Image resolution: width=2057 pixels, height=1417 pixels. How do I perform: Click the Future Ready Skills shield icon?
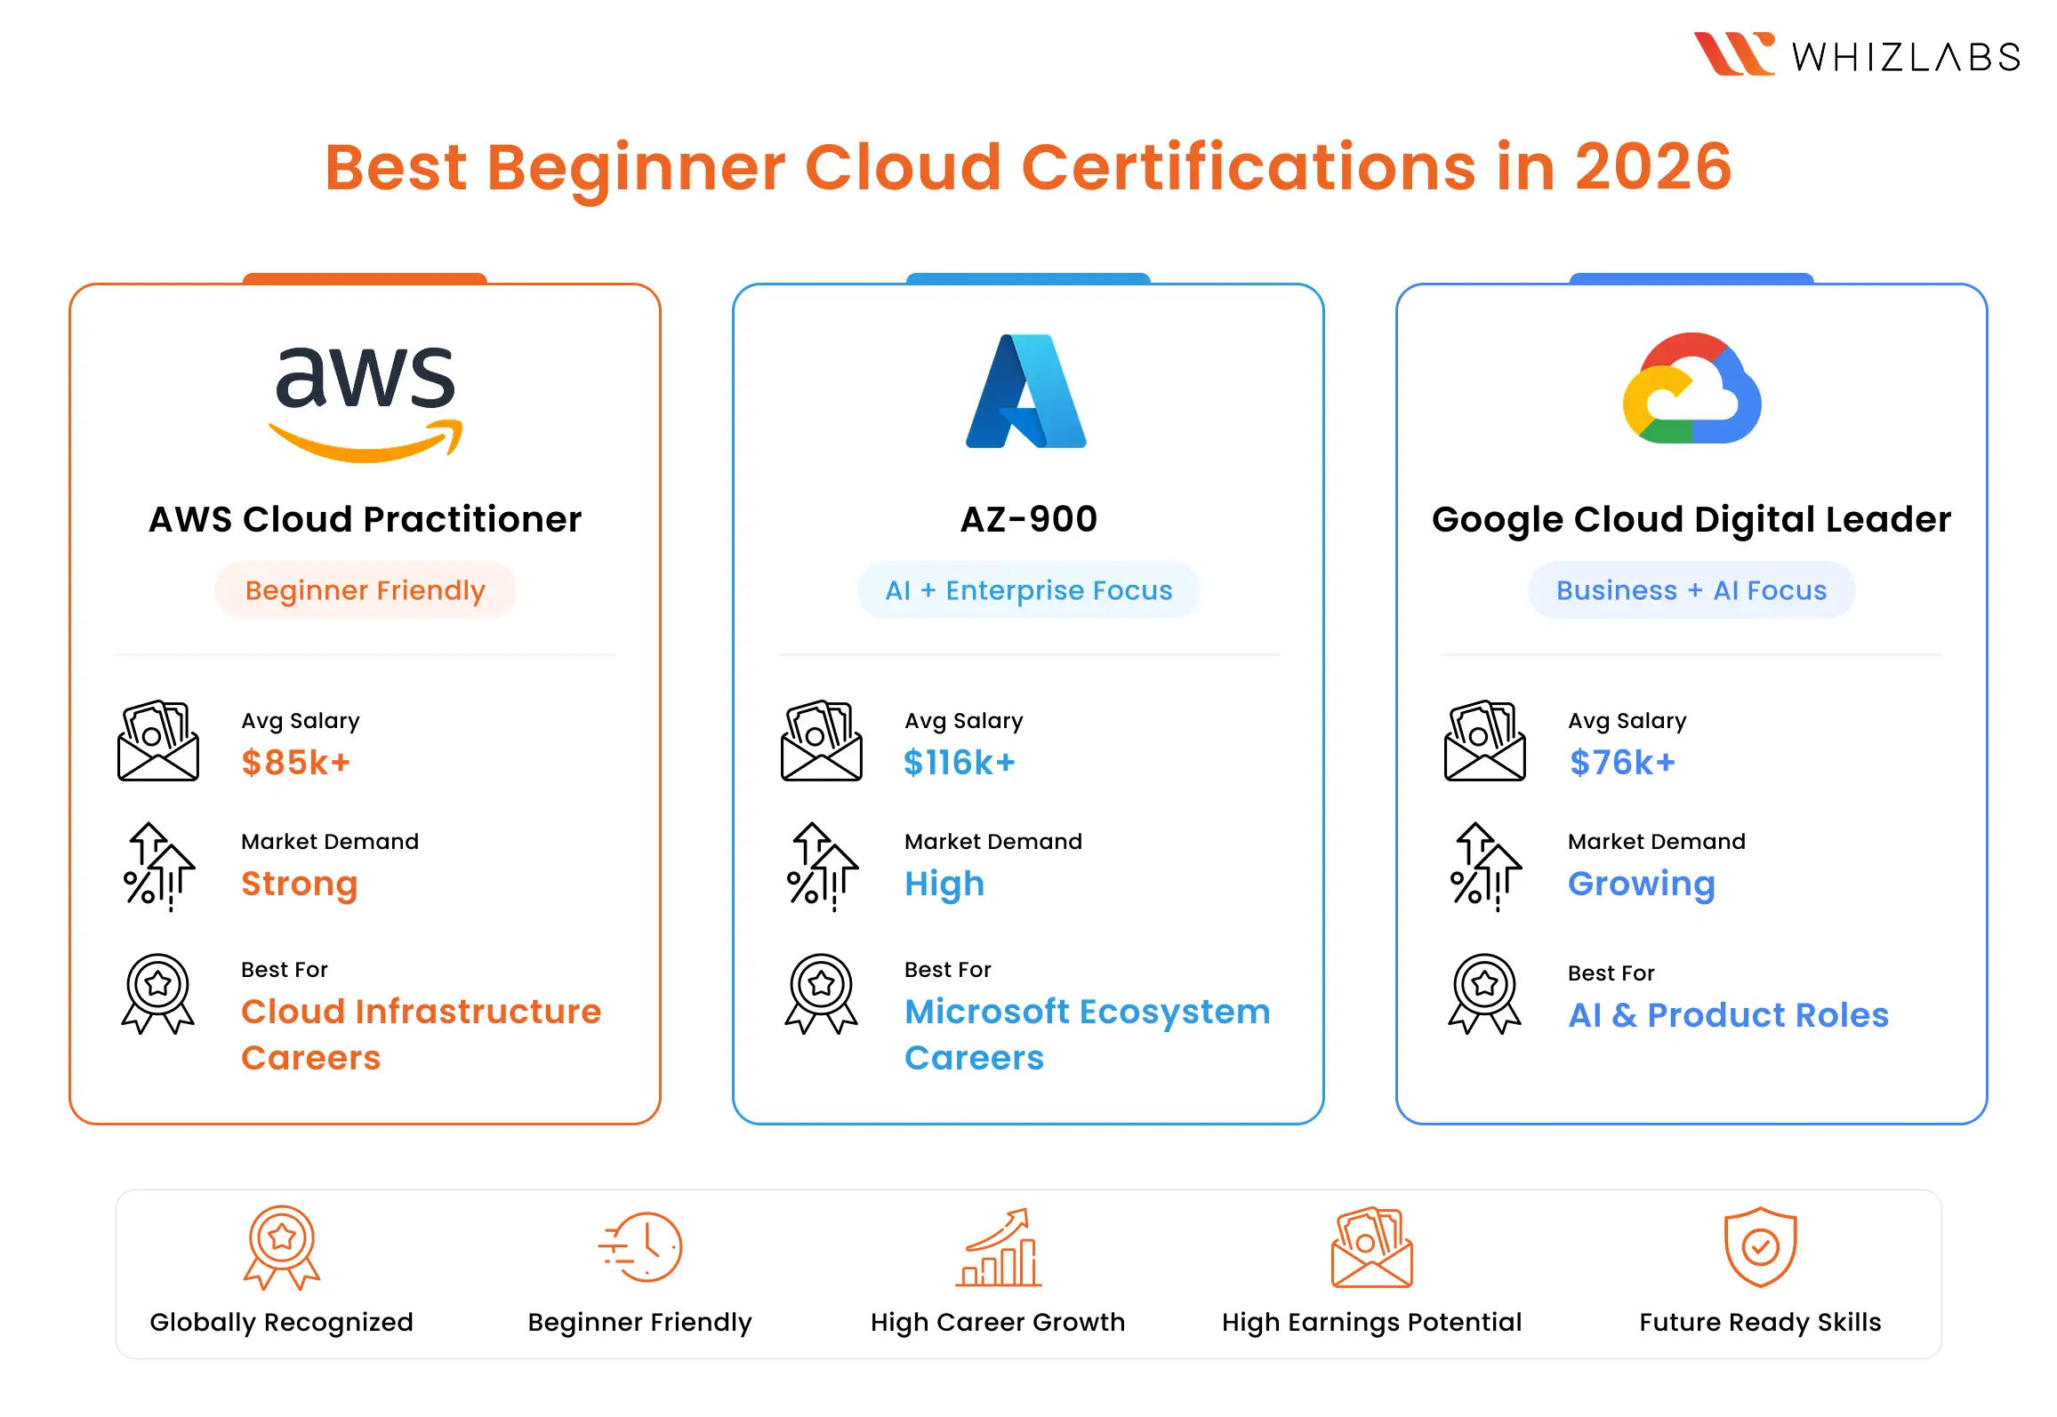point(1760,1247)
